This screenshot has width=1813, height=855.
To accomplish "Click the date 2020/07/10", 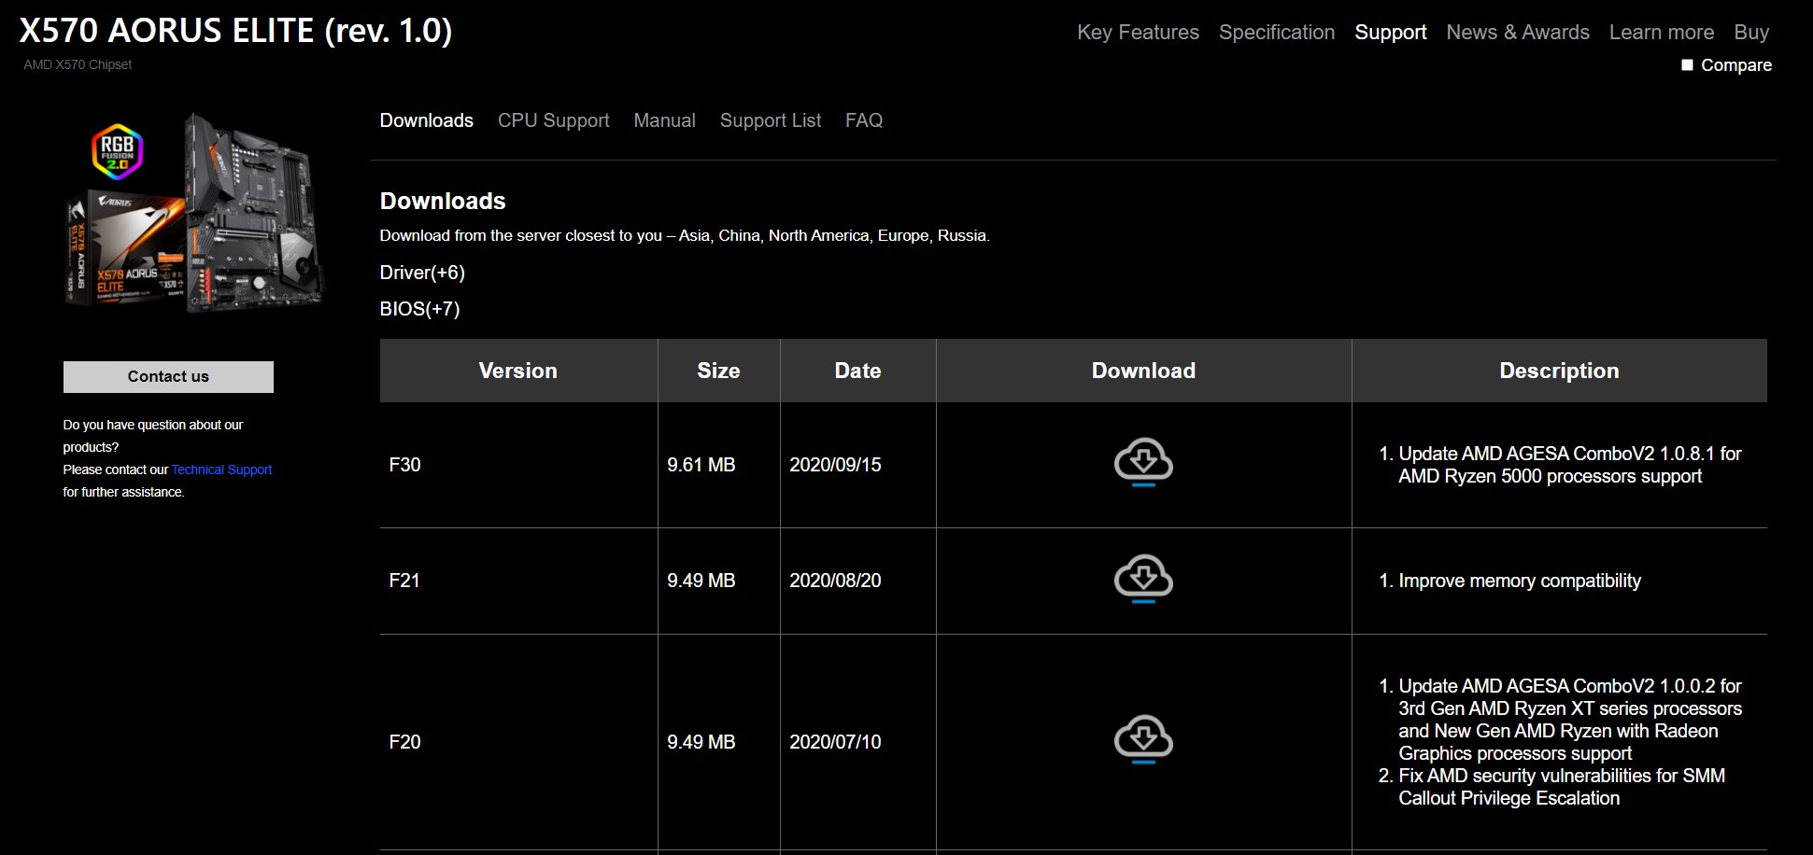I will (835, 742).
